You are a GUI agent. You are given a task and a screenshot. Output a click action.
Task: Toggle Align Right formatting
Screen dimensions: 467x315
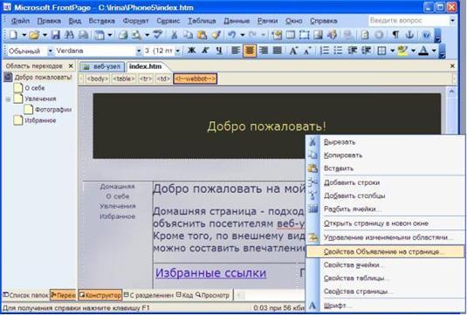click(x=264, y=51)
